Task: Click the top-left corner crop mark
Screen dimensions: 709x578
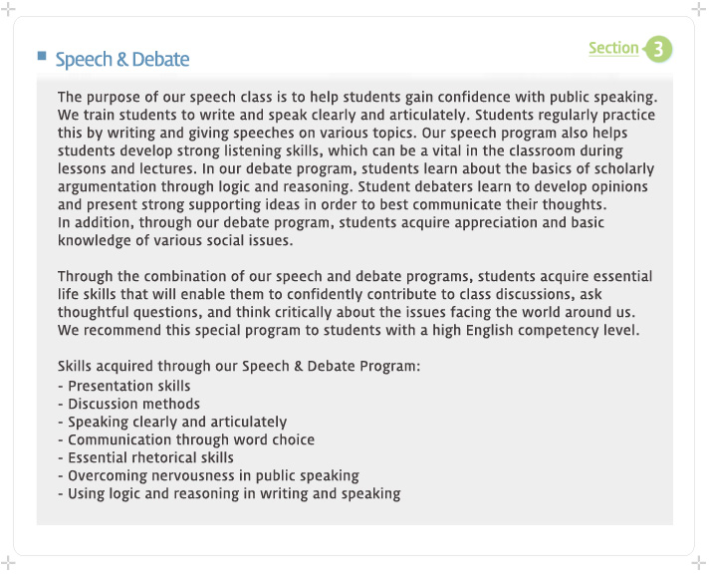Action: pyautogui.click(x=8, y=9)
